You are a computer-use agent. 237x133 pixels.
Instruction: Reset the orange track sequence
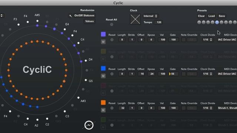112,108
